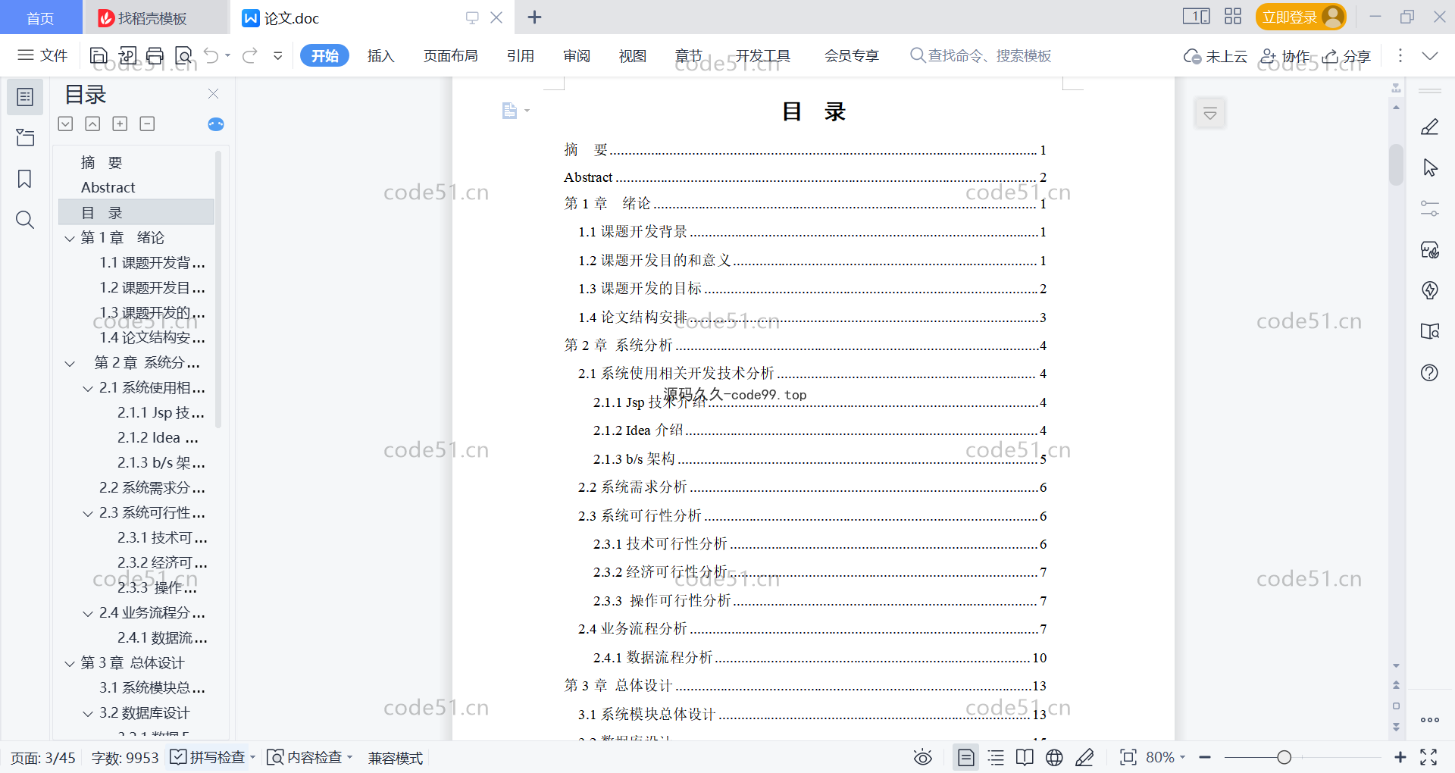Image resolution: width=1455 pixels, height=773 pixels.
Task: Click the Undo arrow
Action: [x=211, y=55]
